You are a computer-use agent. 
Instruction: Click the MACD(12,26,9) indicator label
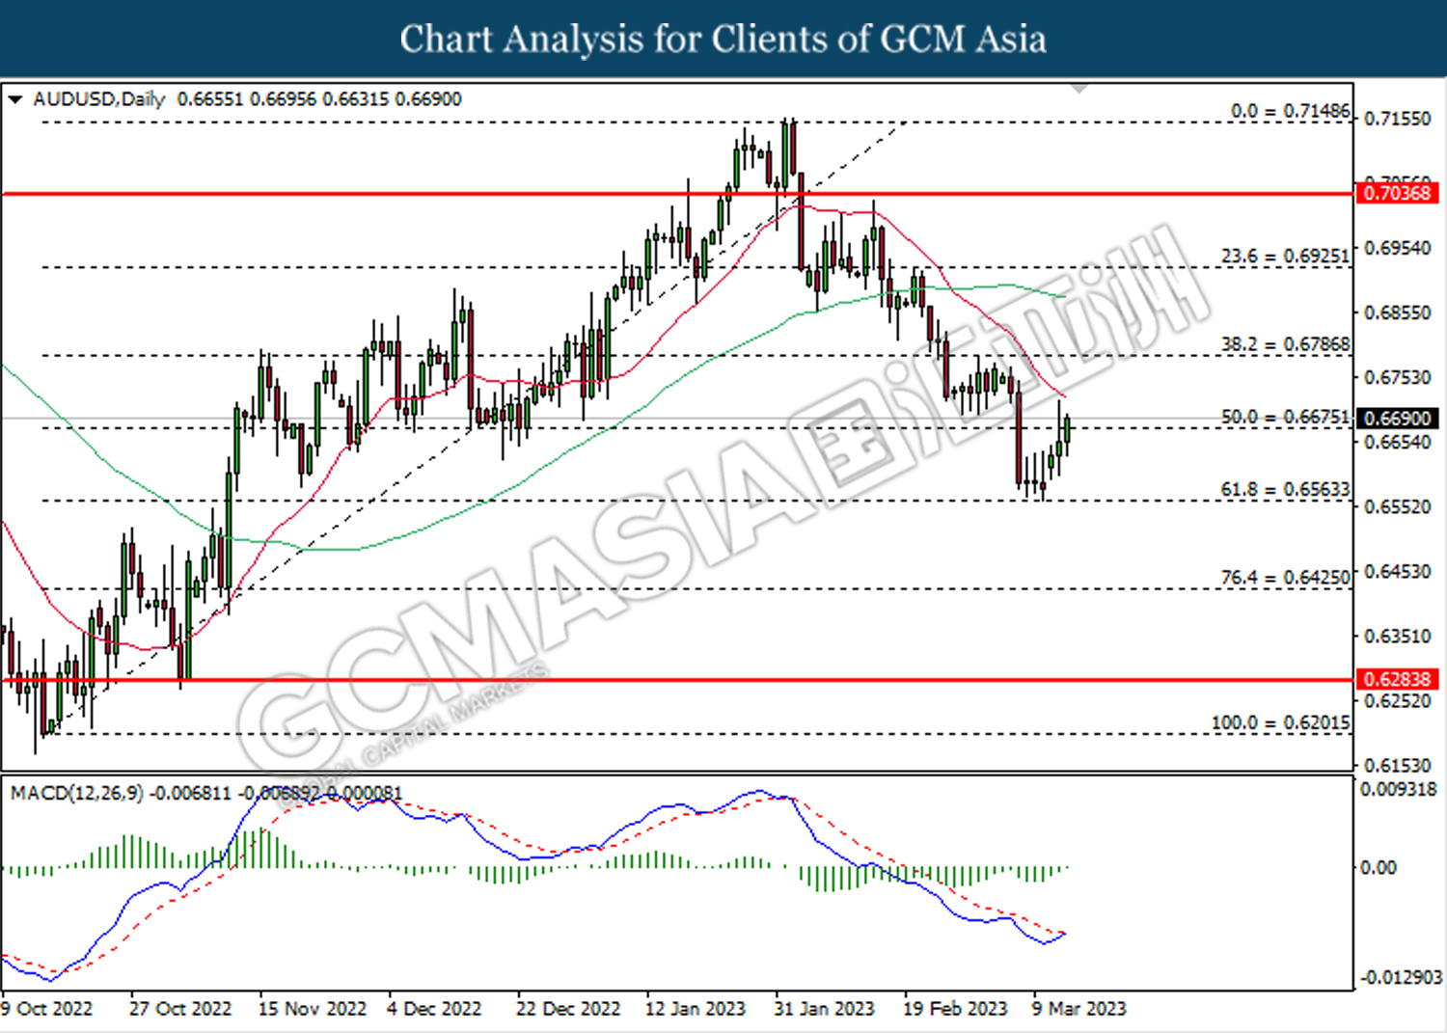76,793
